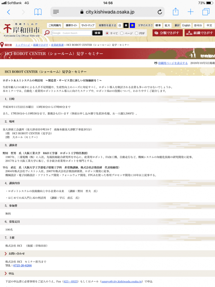This screenshot has width=215, height=287.
Task: Open 産業政策課 breadcrumb link
Action: point(57,45)
